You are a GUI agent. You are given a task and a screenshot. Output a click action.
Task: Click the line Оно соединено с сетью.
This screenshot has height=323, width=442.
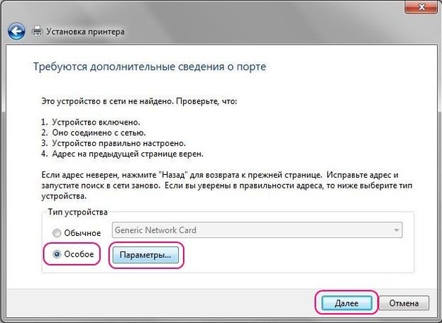click(x=99, y=132)
